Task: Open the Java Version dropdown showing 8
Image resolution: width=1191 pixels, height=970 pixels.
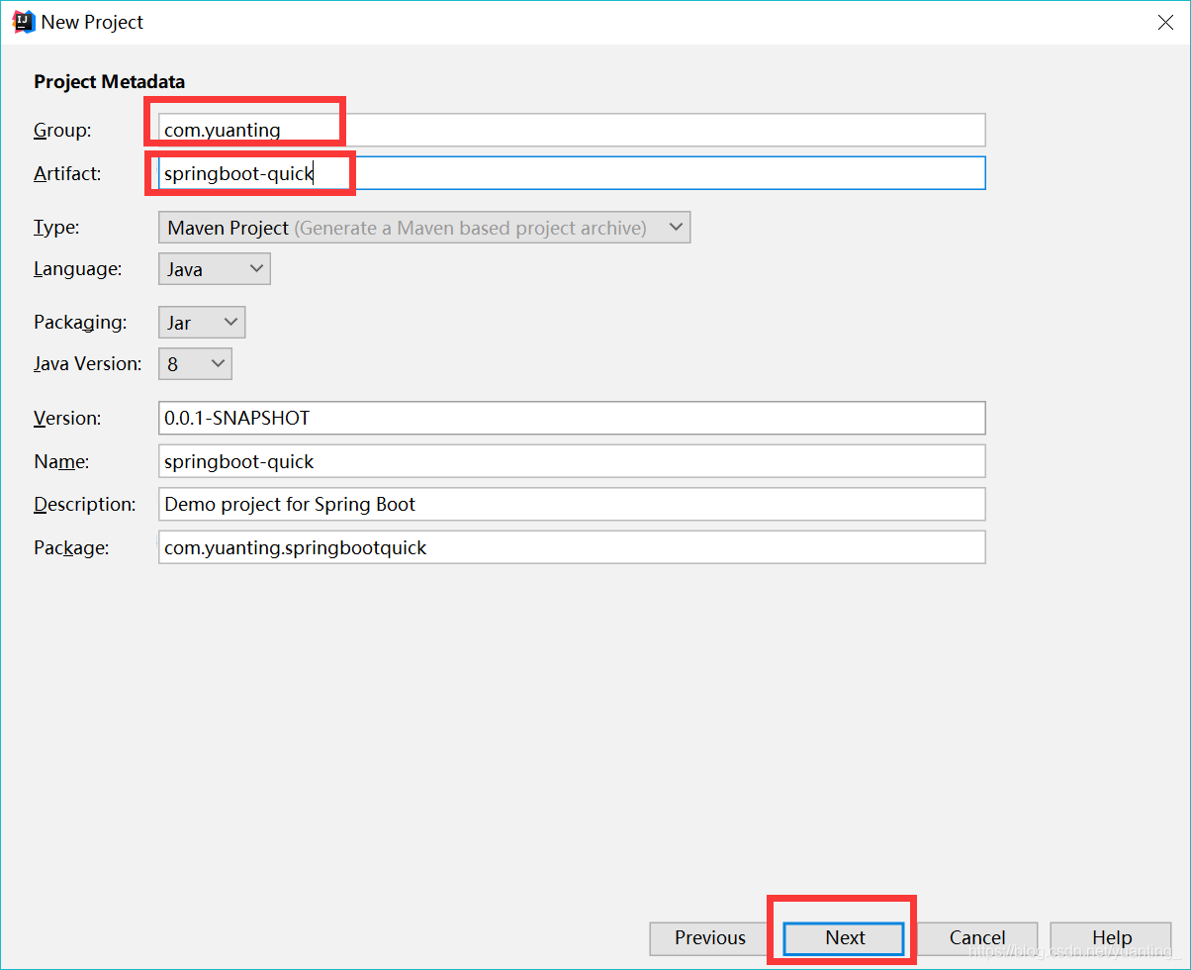Action: click(195, 364)
